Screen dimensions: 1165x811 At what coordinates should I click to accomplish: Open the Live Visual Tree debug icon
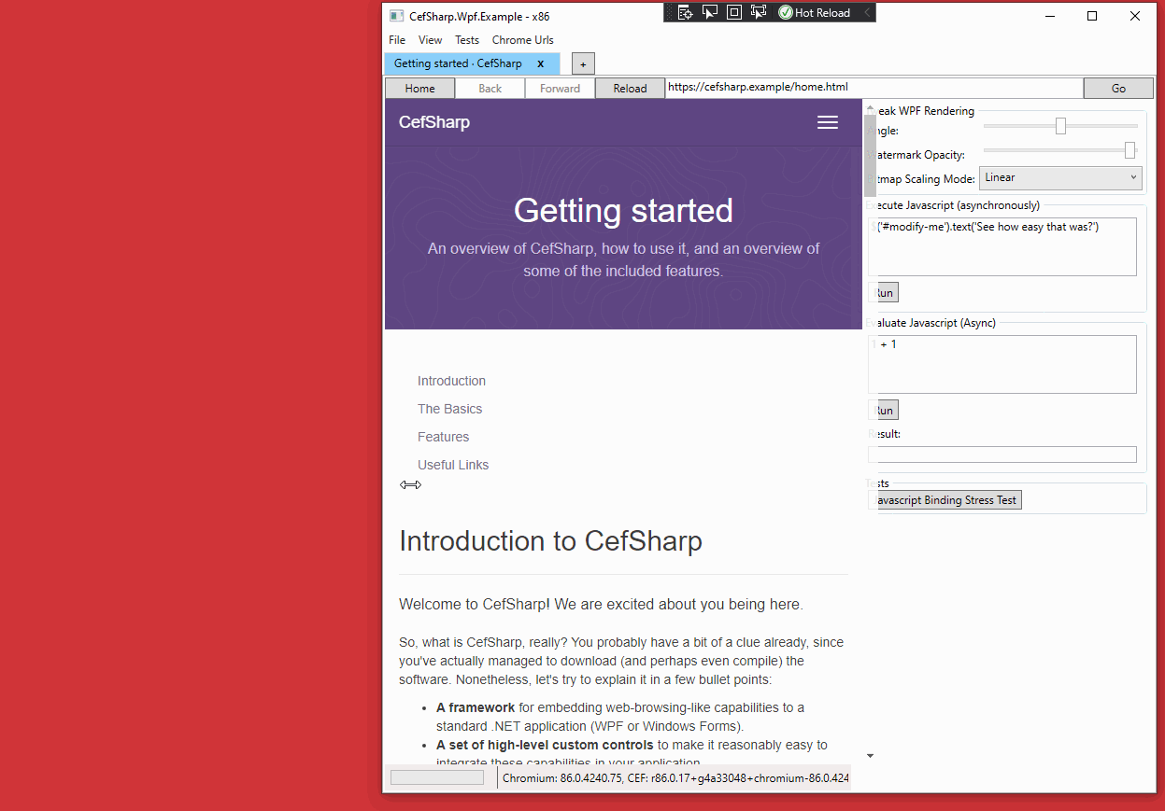686,12
